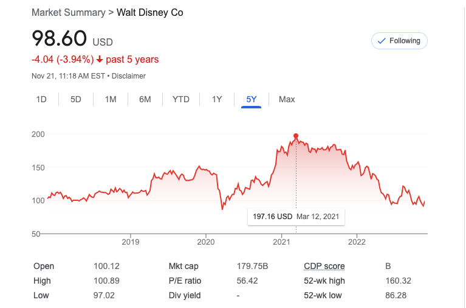Click the 52-wk high label

pyautogui.click(x=326, y=281)
